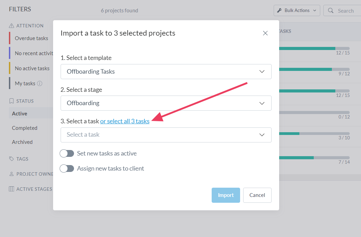This screenshot has height=237, width=361.
Task: Expand the Offboarding stage dropdown
Action: point(166,103)
